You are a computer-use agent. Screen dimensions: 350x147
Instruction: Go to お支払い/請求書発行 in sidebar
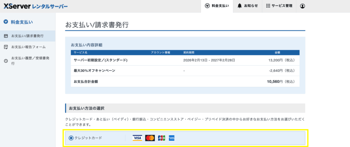(x=27, y=36)
